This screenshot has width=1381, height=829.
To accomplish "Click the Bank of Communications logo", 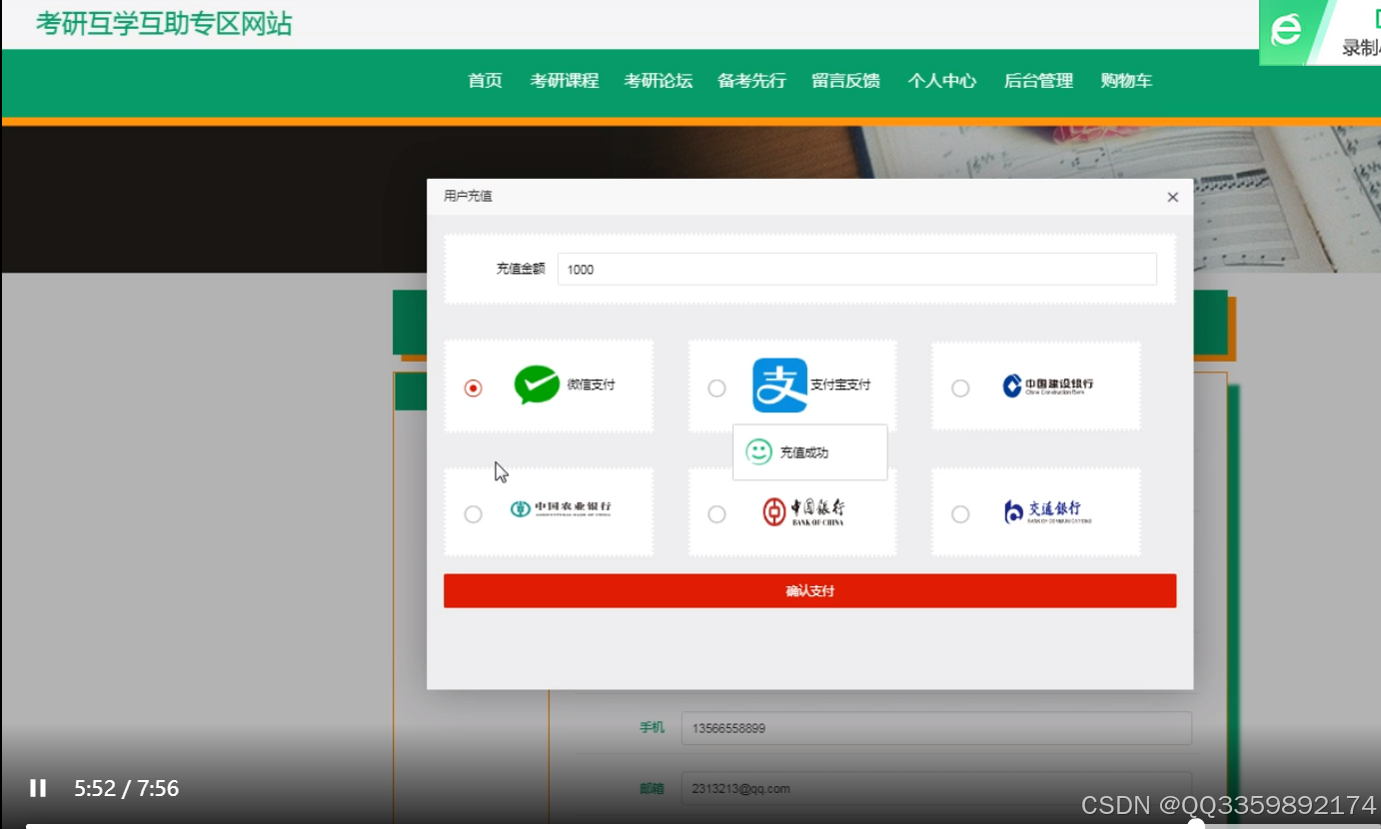I will (x=1047, y=511).
